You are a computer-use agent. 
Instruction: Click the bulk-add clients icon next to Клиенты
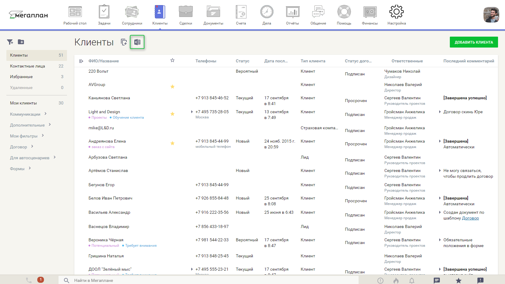click(x=124, y=42)
